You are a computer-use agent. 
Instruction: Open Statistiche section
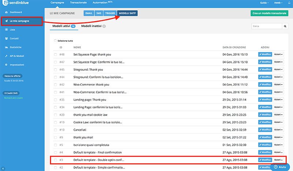[x=15, y=47]
